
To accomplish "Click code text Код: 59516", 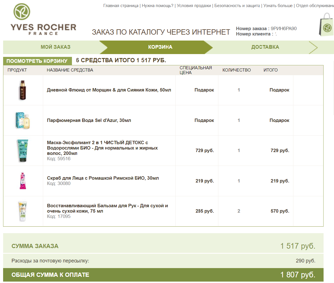I will click(x=59, y=159).
